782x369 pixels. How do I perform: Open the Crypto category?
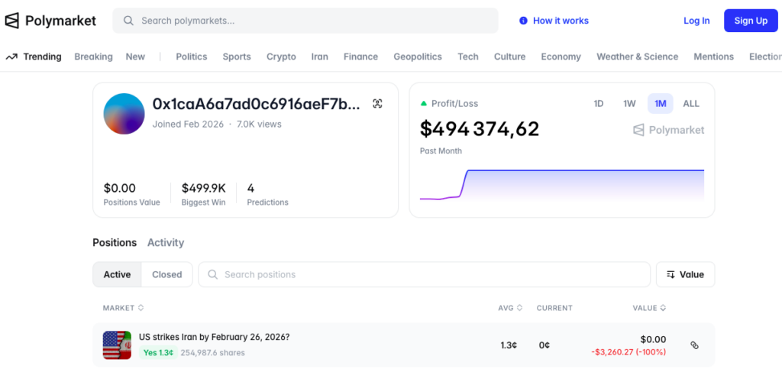281,57
